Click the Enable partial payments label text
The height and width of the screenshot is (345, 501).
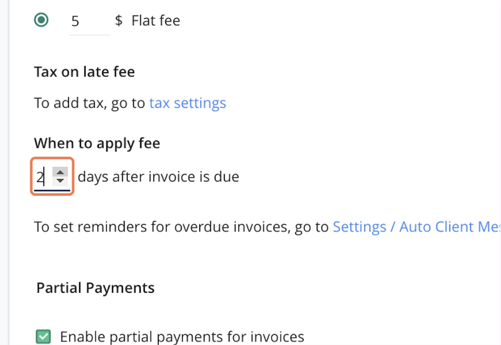point(182,336)
